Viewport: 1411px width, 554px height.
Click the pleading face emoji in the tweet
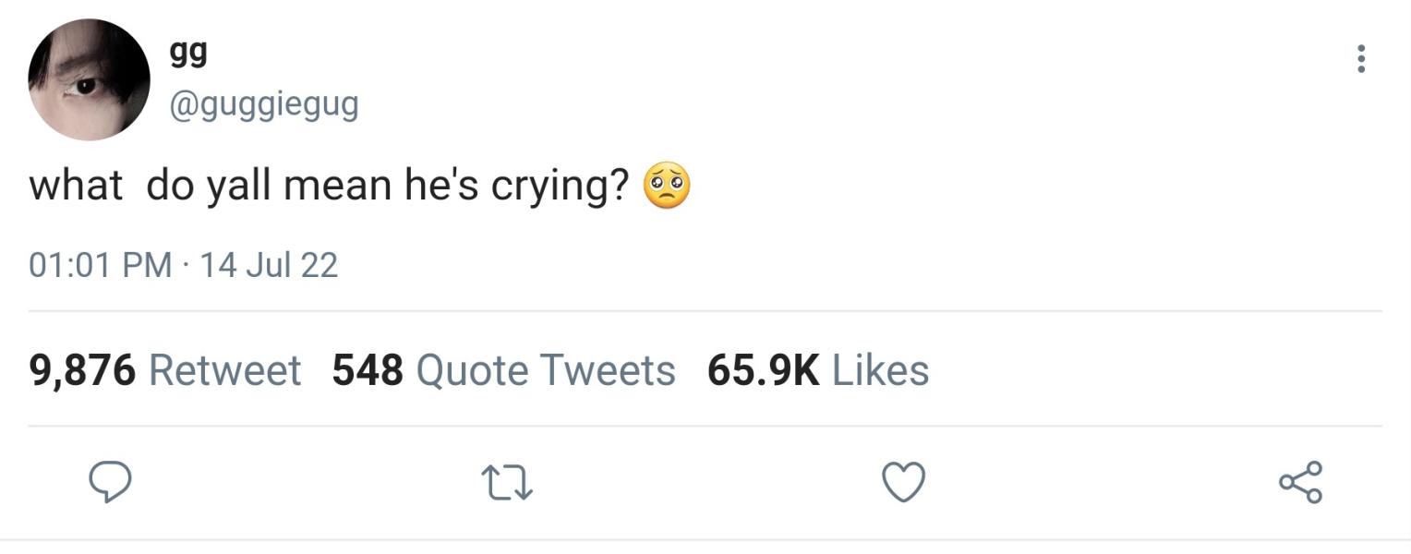(666, 186)
